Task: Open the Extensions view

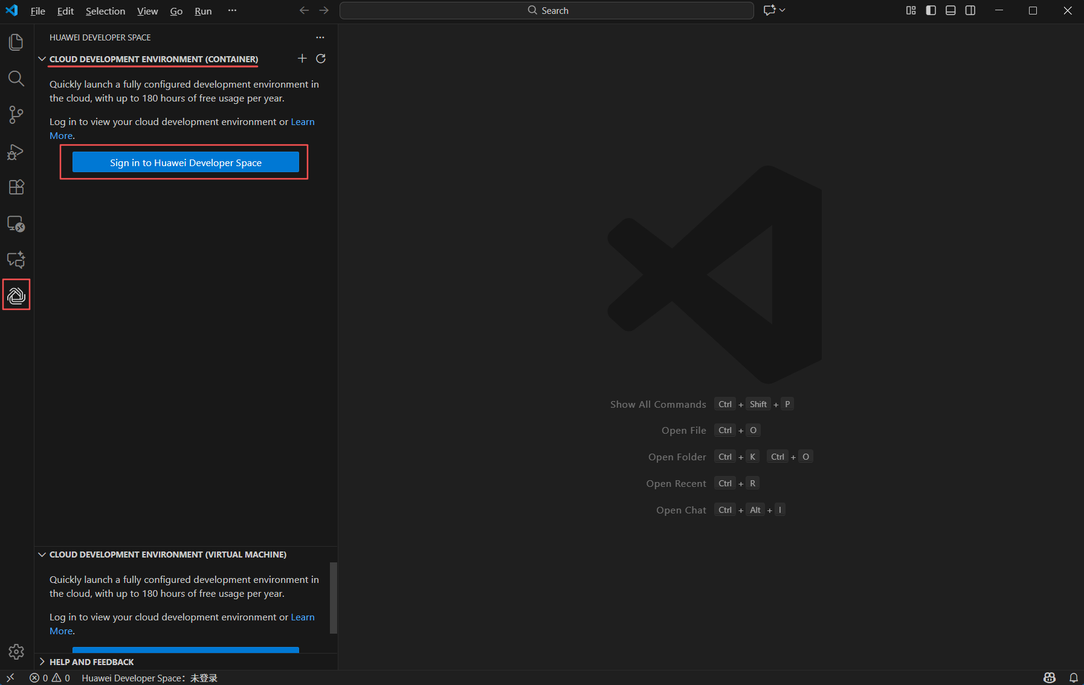Action: pyautogui.click(x=16, y=187)
